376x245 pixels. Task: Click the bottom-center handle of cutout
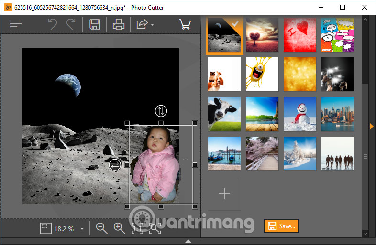[161, 206]
